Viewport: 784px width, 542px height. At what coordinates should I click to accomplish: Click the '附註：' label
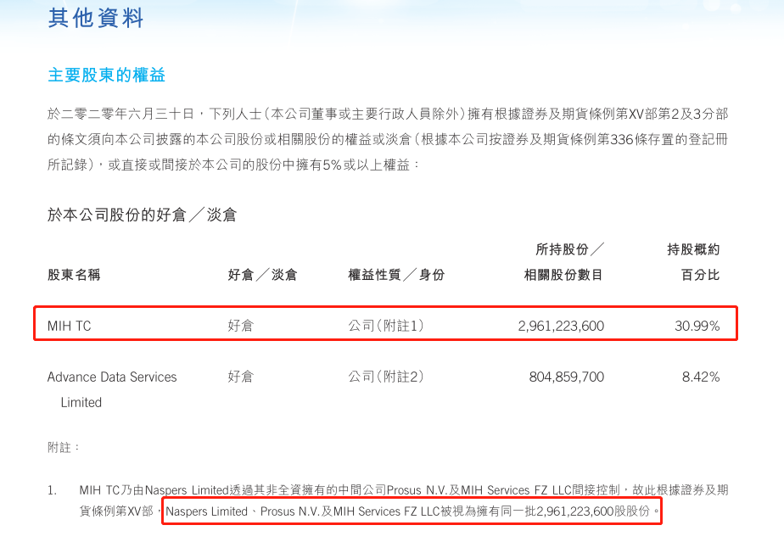[64, 447]
